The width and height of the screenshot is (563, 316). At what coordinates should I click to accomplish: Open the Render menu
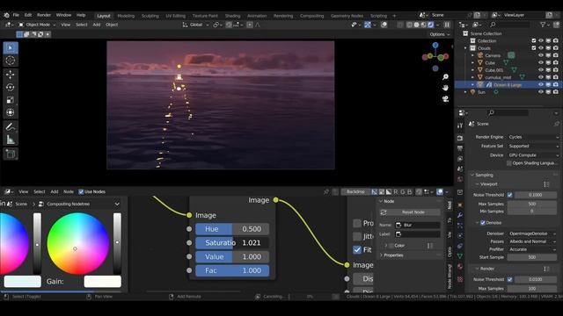pos(44,15)
